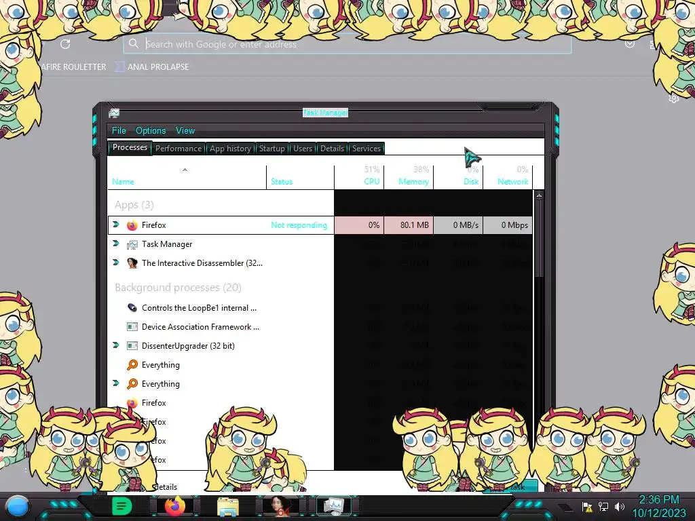This screenshot has height=521, width=695.
Task: Switch to the App history tab
Action: 230,149
